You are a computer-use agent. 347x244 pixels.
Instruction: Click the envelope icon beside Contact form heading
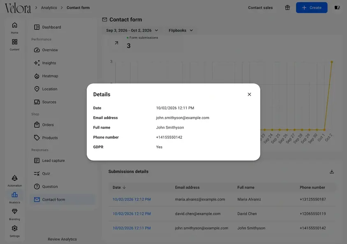105,19
